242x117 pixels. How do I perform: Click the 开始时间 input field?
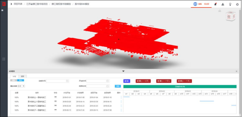pos(98,81)
